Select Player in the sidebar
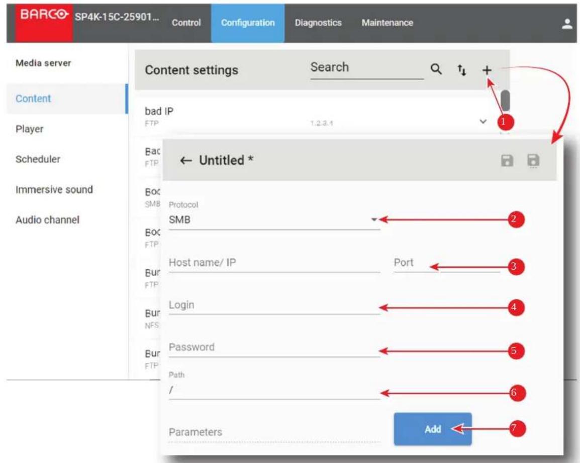Screen dimensions: 580x463 (30, 129)
